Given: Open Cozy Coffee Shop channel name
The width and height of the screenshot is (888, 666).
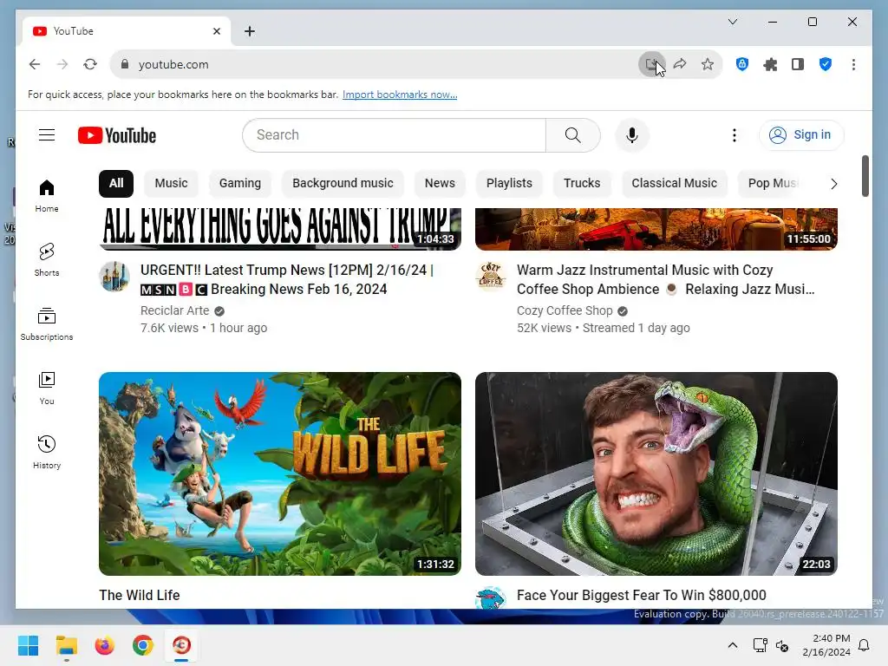Looking at the screenshot, I should click(565, 311).
